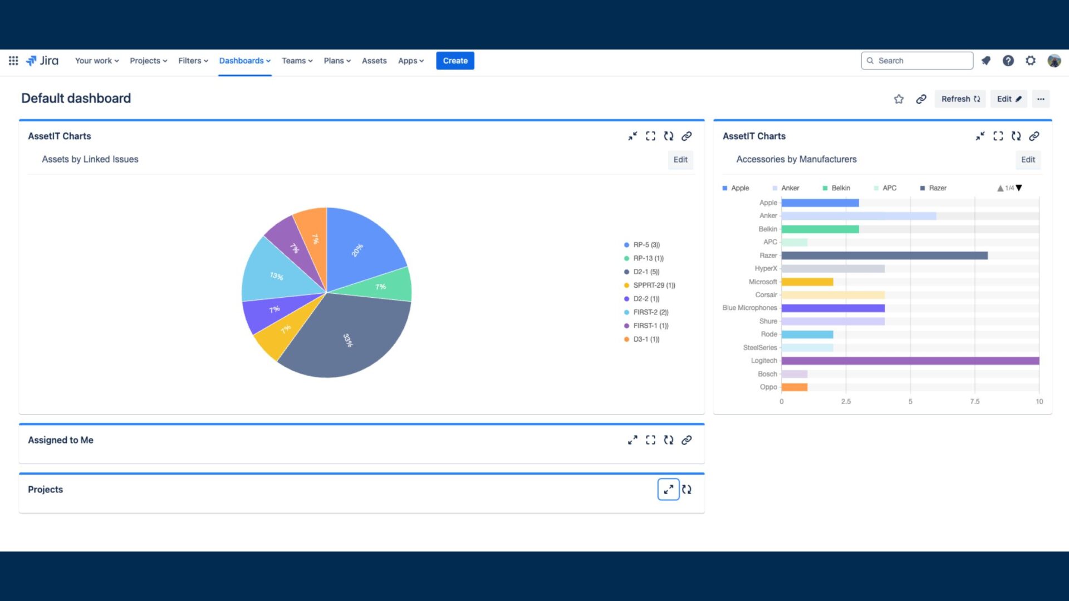The width and height of the screenshot is (1069, 601).
Task: Toggle RP-13 (1) in pie legend
Action: tap(644, 258)
